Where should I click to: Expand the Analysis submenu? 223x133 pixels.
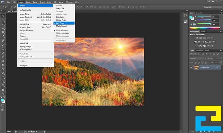click(35, 65)
